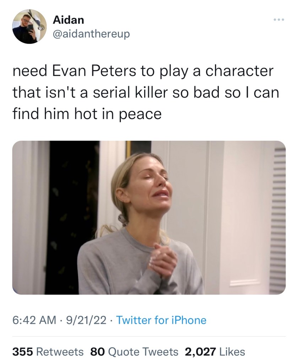Viewport: 298px width, 364px height.
Task: Click the 9/21/22 tweet date
Action: click(x=86, y=320)
